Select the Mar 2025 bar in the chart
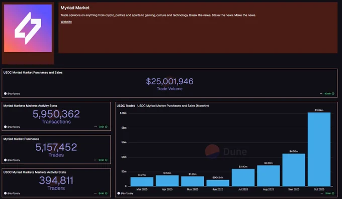 pyautogui.click(x=142, y=181)
